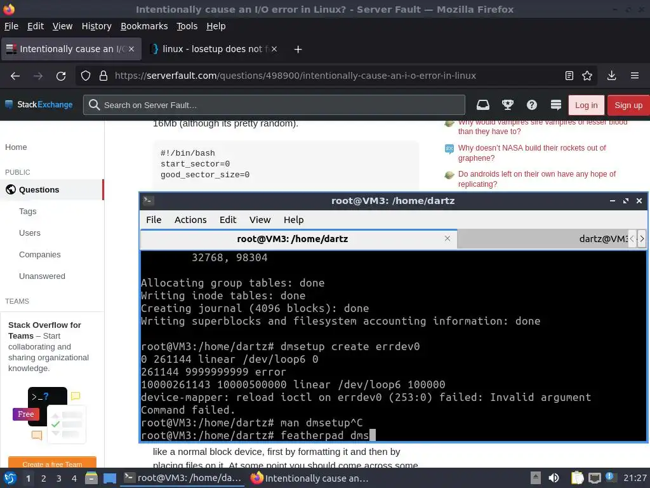Open the Lubuntu start menu icon
The width and height of the screenshot is (650, 488).
[x=10, y=478]
